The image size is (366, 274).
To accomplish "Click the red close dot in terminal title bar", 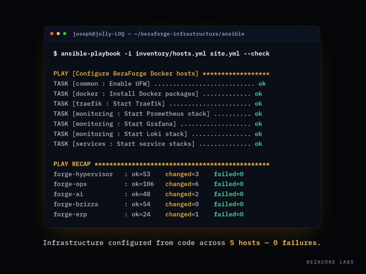I will [x=52, y=34].
